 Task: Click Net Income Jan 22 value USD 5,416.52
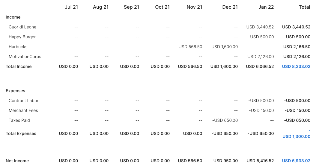pyautogui.click(x=260, y=161)
